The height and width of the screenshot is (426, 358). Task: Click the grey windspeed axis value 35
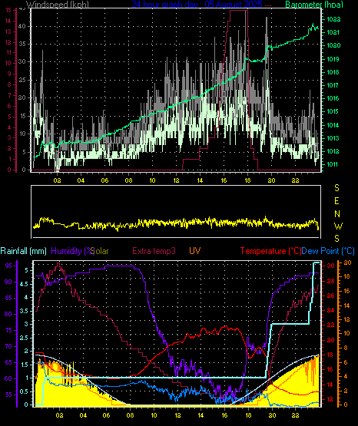[22, 44]
